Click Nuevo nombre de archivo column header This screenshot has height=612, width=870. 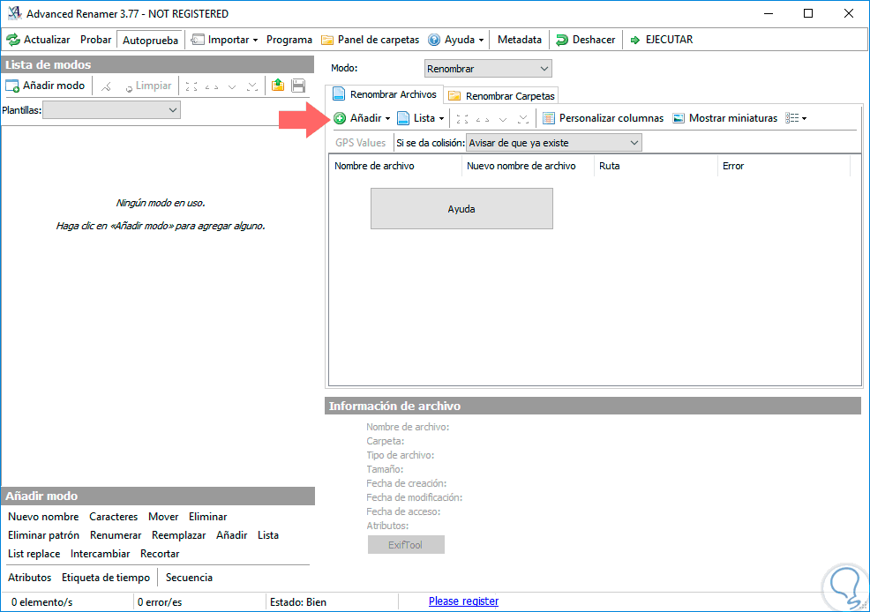[528, 166]
